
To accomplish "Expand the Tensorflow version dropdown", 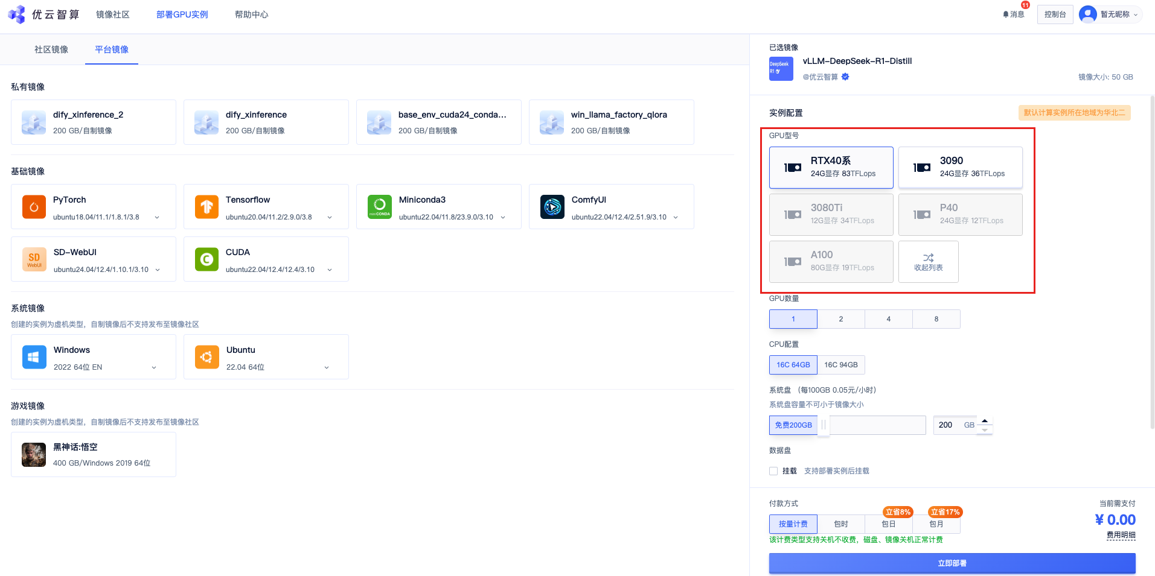I will [x=330, y=218].
